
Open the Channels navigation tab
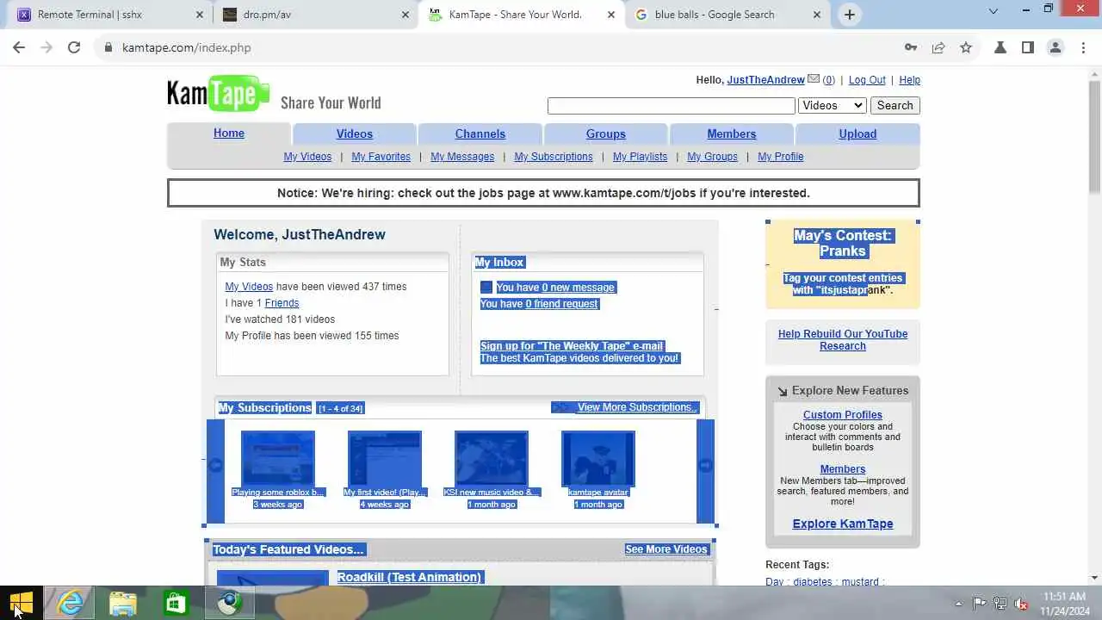pos(480,134)
